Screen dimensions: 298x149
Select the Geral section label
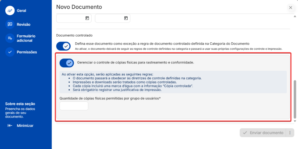[x=21, y=11]
